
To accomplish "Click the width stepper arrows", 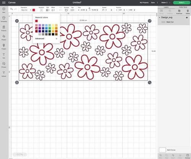I will pyautogui.click(x=87, y=10).
